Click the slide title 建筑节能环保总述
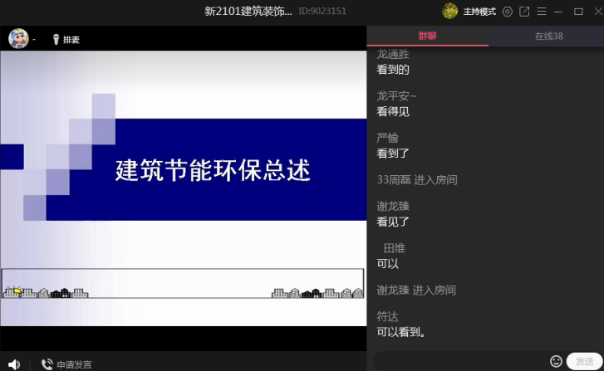Image resolution: width=604 pixels, height=371 pixels. click(213, 170)
